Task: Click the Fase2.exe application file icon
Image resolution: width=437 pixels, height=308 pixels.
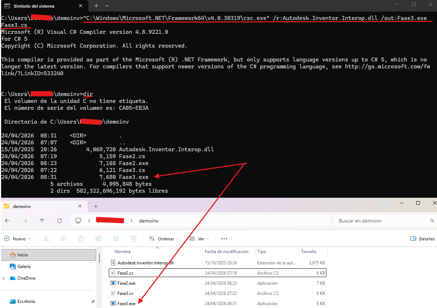Action: [x=113, y=283]
